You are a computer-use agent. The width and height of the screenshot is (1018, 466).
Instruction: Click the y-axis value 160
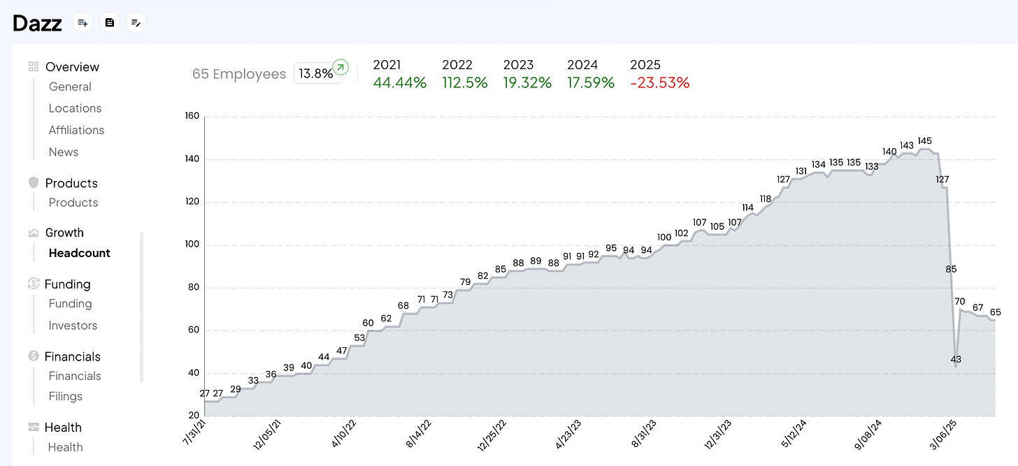click(192, 116)
